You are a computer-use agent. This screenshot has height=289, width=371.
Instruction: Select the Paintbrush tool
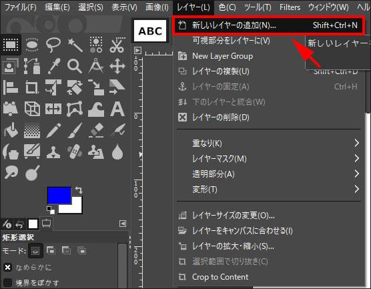(x=75, y=130)
